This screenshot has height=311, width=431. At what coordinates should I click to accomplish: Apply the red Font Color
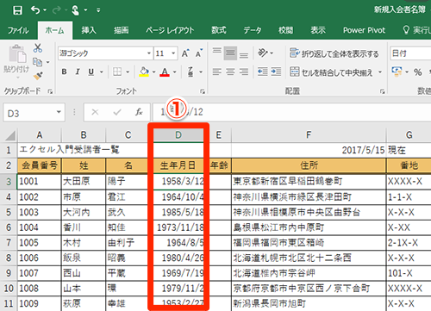click(165, 72)
